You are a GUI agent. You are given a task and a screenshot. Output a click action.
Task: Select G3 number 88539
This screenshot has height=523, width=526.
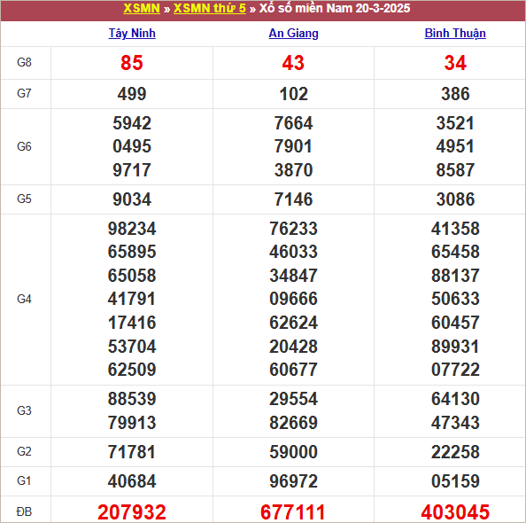point(132,399)
